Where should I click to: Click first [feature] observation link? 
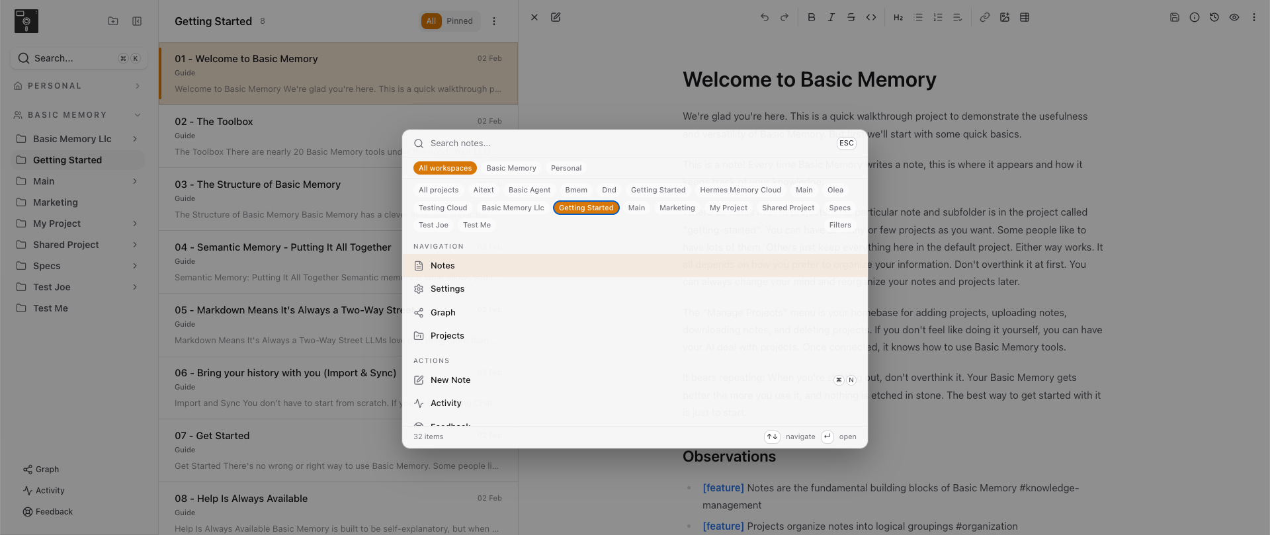(723, 488)
